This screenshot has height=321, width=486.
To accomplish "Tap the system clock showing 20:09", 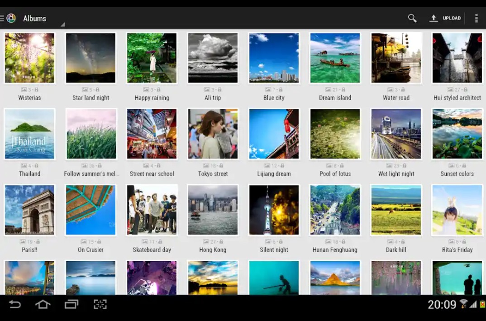I will click(x=442, y=305).
